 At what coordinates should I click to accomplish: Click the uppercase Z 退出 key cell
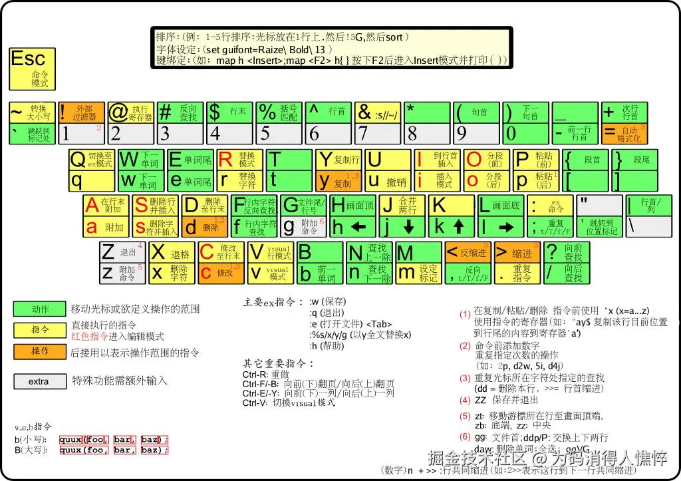pos(122,252)
